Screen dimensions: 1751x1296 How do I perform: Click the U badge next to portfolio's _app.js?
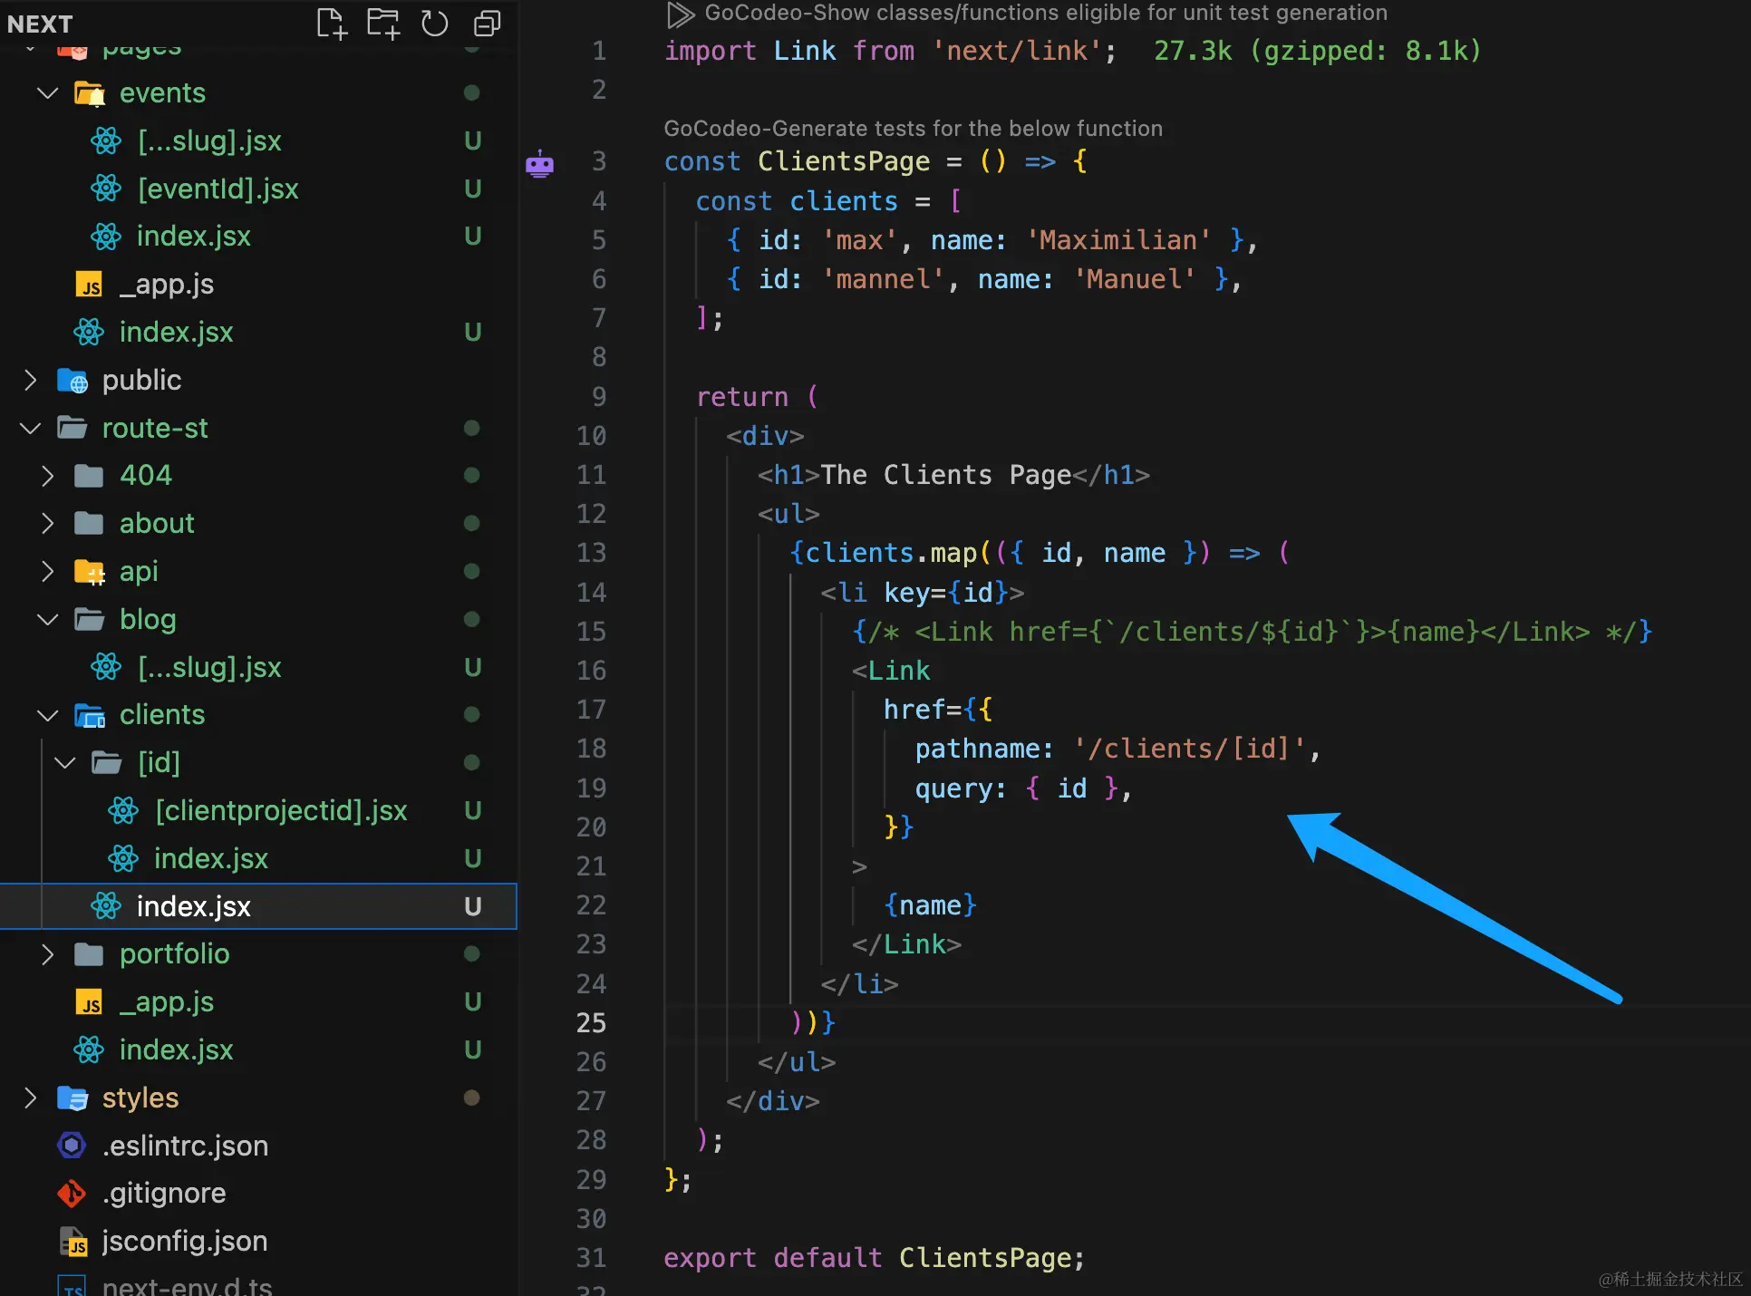(473, 1001)
